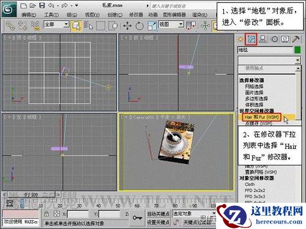306x229 pixels.
Task: Select the Link tool chain icon
Action: (x=10, y=26)
